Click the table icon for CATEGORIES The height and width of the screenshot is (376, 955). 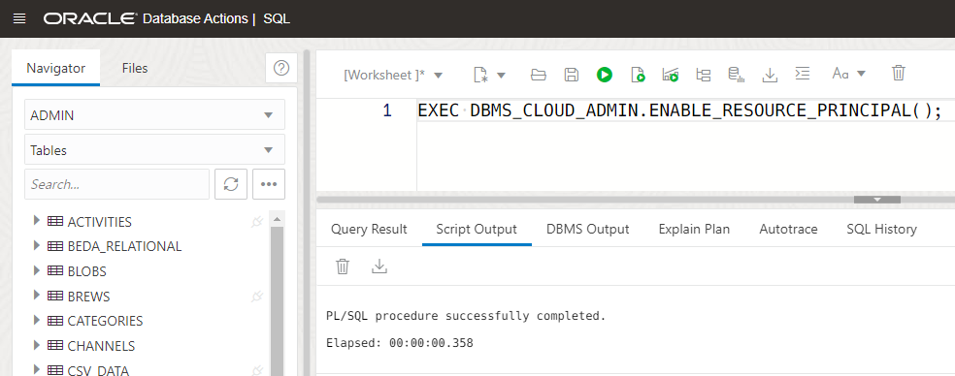click(55, 321)
